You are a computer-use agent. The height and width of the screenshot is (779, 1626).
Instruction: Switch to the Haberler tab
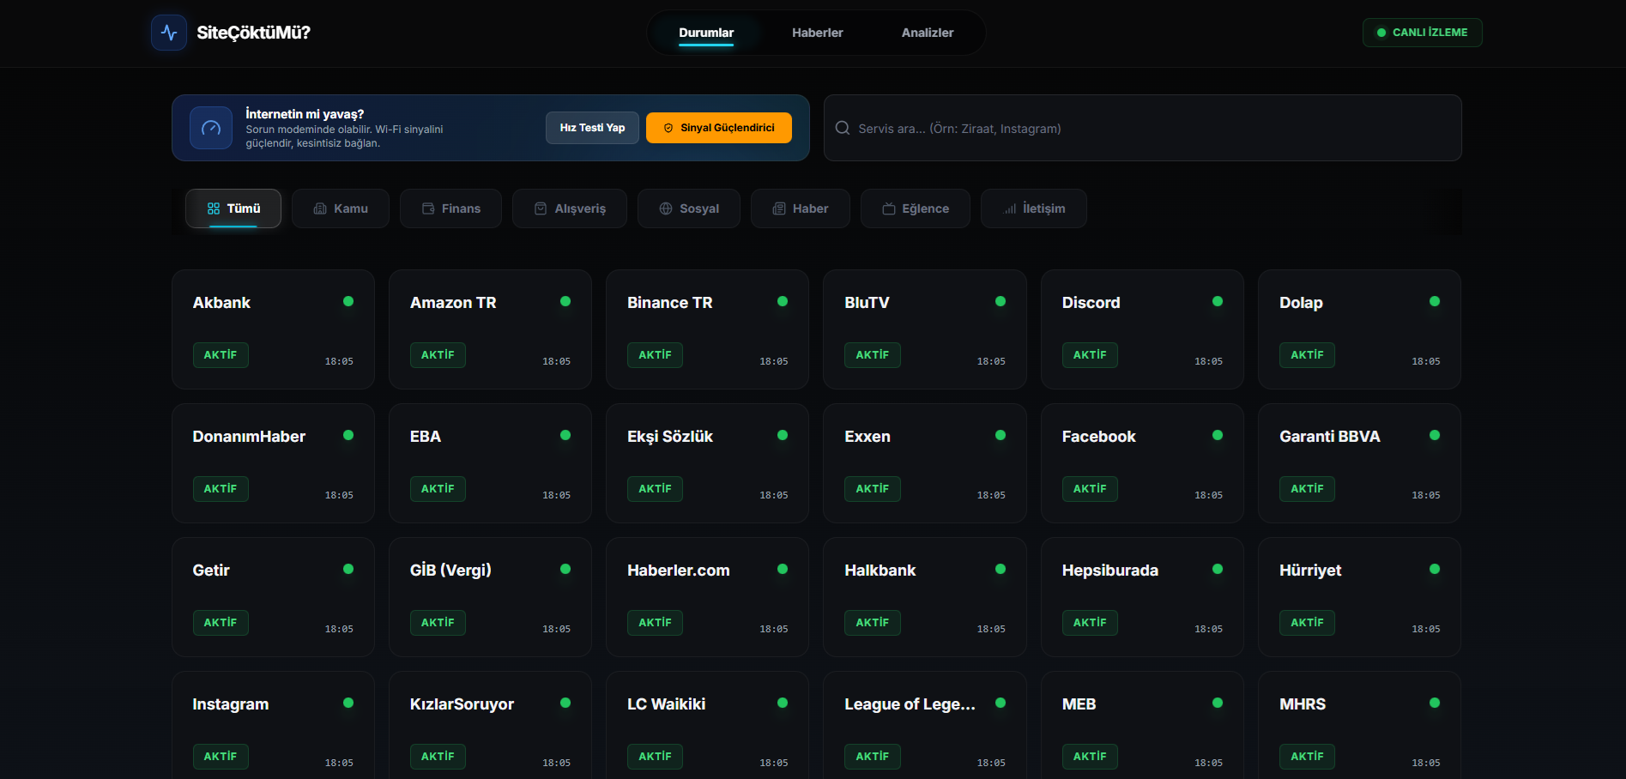tap(817, 32)
